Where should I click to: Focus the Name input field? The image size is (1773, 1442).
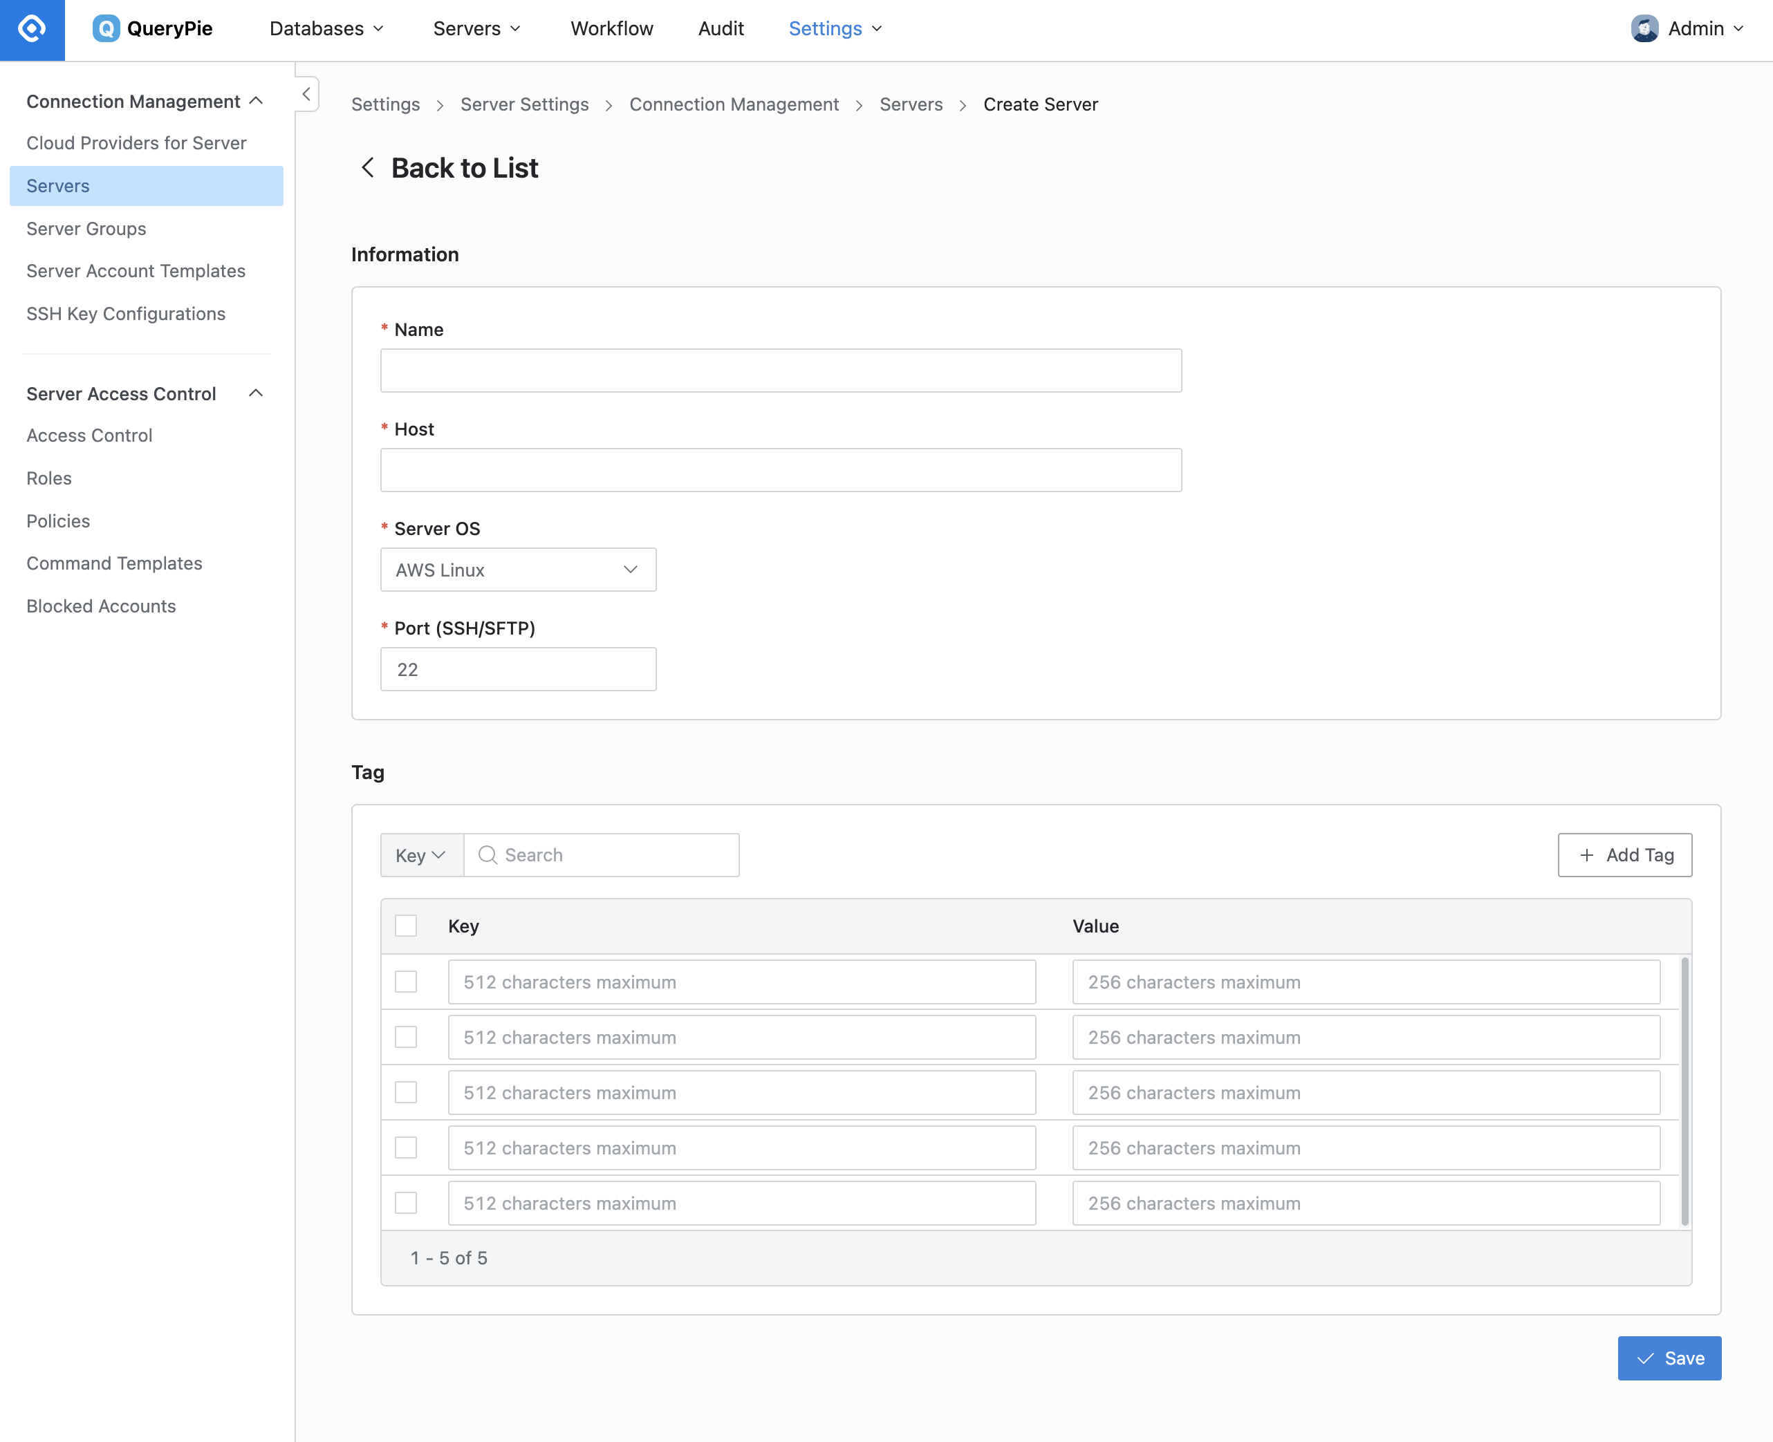781,371
